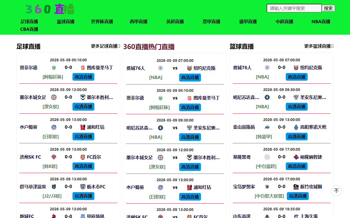Go to 西甲直播 in navigation
350x218 pixels.
139,22
